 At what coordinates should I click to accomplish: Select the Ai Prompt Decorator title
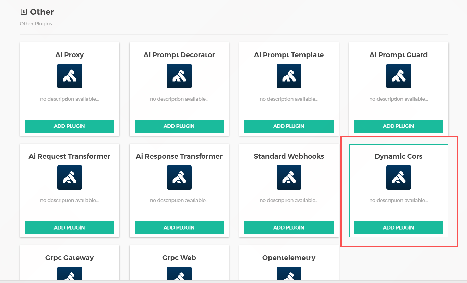(179, 55)
